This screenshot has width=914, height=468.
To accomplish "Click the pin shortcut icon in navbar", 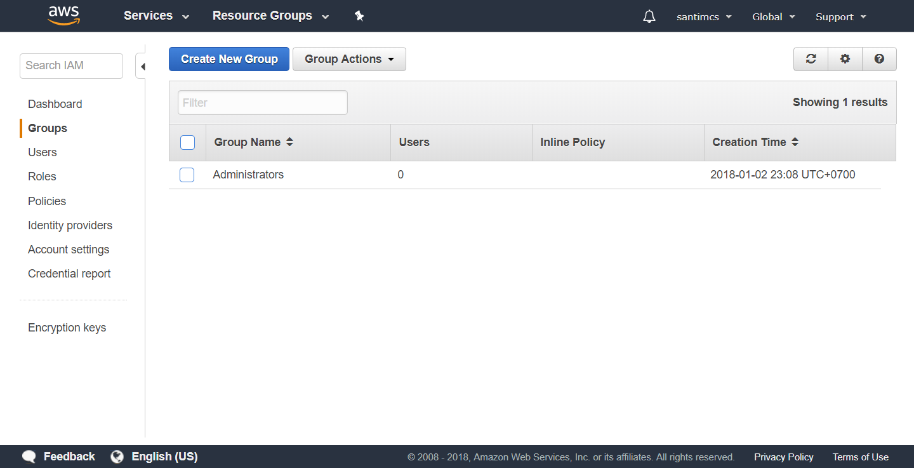I will pyautogui.click(x=359, y=16).
